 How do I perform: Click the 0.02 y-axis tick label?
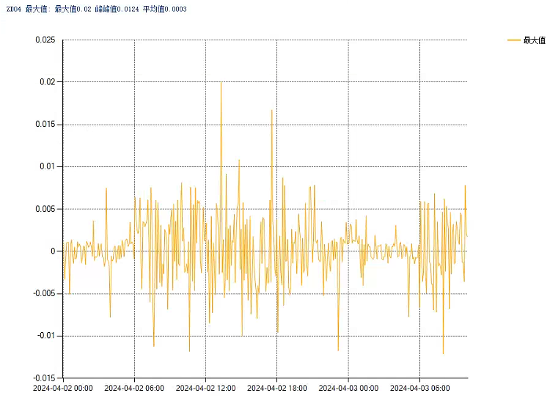point(48,82)
